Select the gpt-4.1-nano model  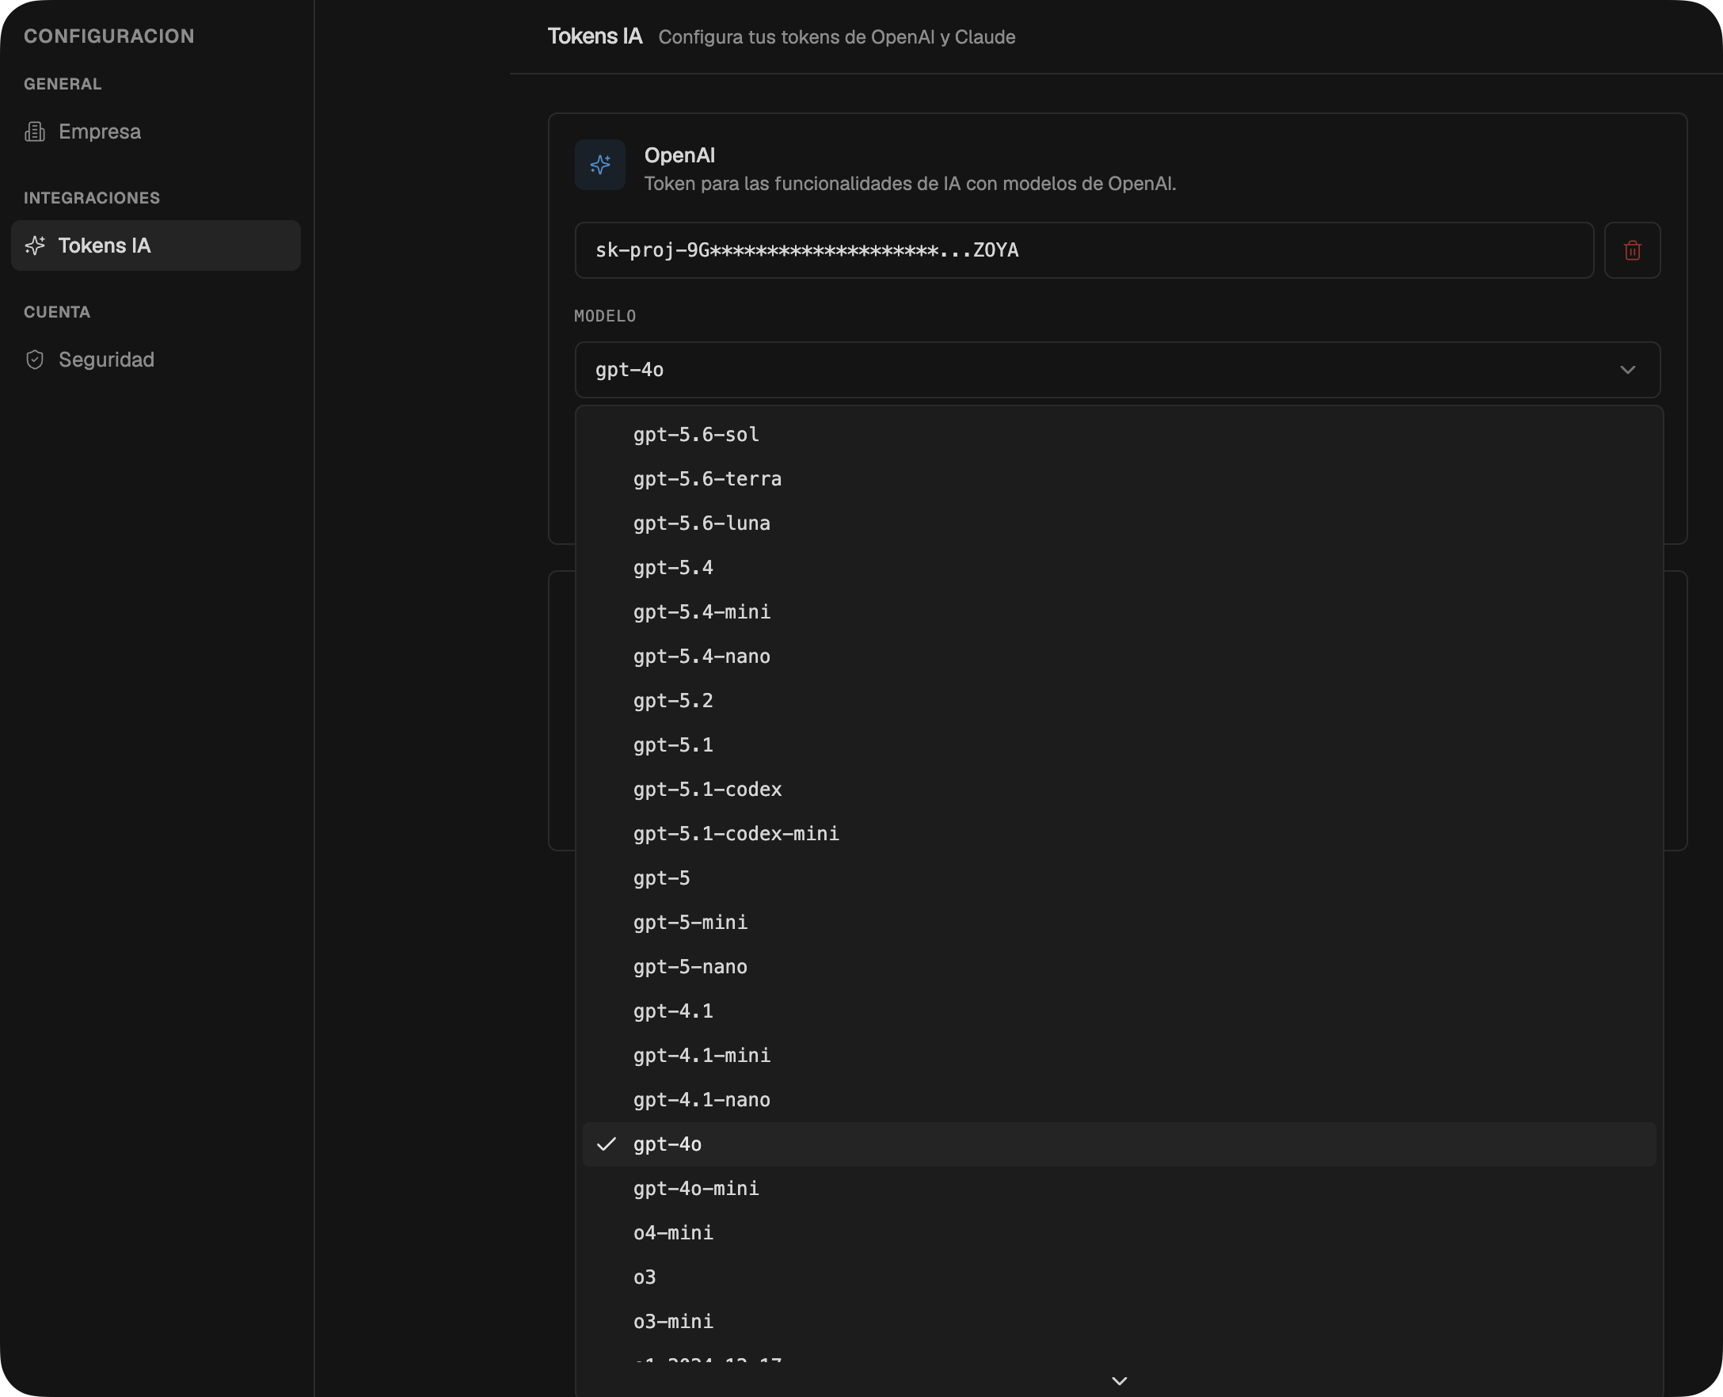(x=1119, y=1099)
